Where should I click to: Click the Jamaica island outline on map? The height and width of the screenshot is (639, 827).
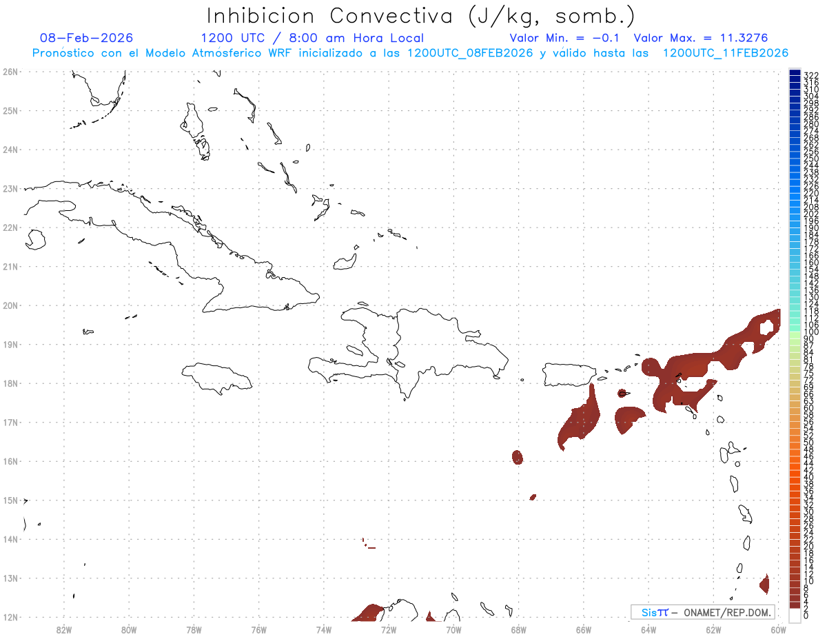click(218, 378)
